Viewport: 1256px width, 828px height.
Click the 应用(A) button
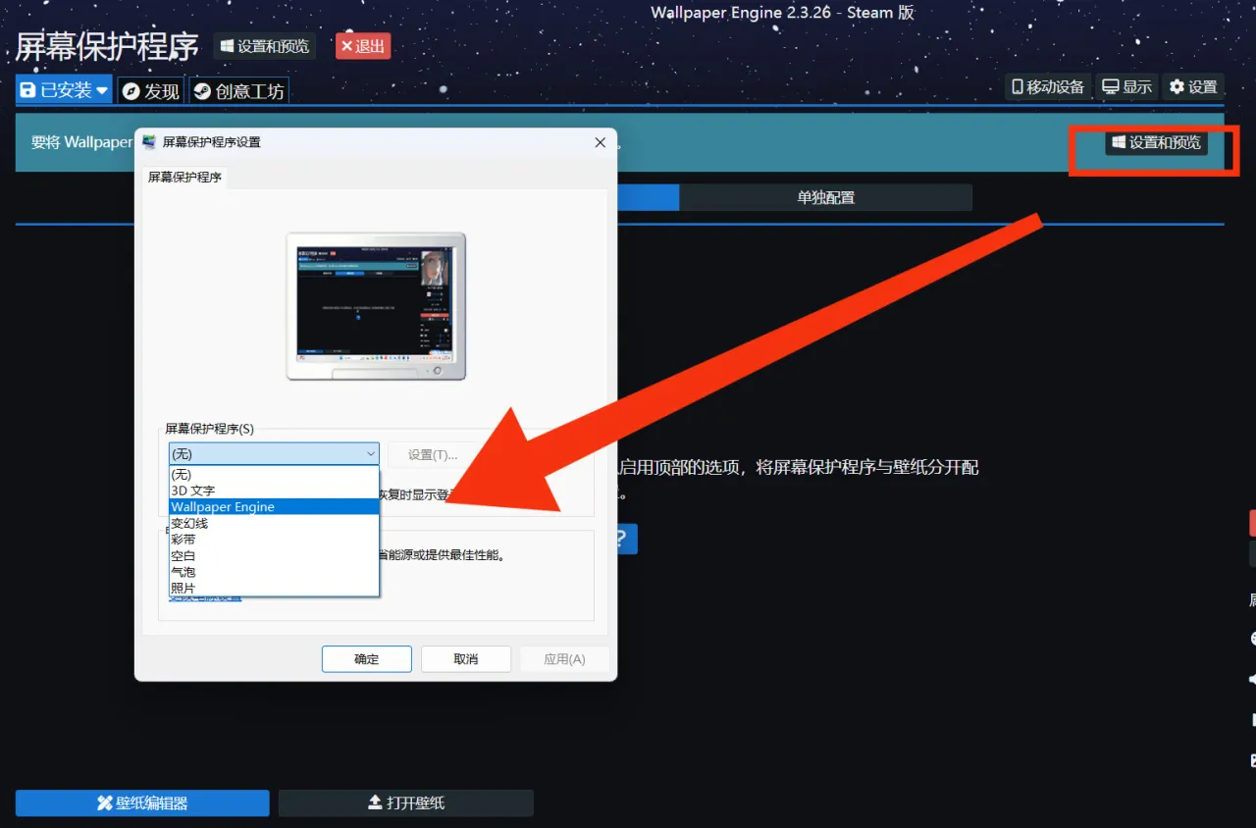(x=564, y=659)
